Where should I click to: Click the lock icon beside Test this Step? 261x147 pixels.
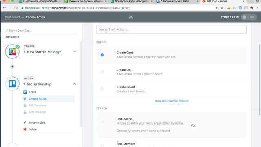(x=25, y=112)
